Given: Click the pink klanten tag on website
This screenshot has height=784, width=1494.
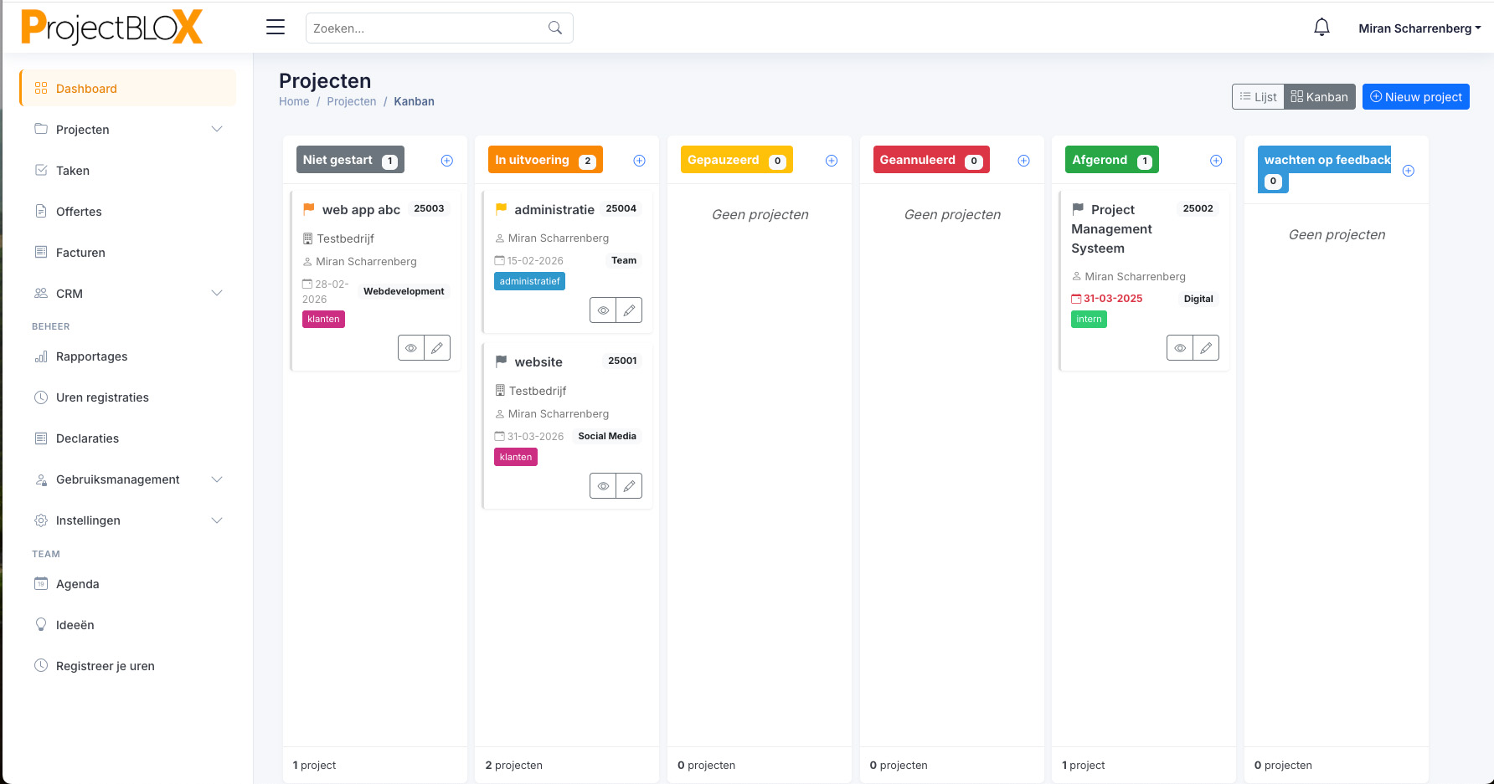Looking at the screenshot, I should click(x=516, y=458).
